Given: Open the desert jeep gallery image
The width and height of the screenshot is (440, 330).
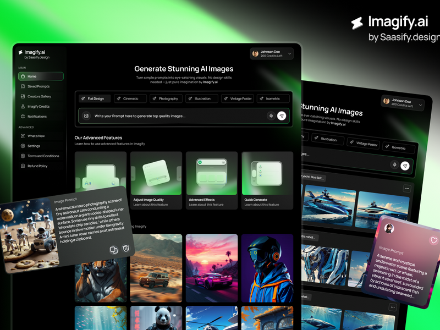Looking at the screenshot, I should pos(156,268).
